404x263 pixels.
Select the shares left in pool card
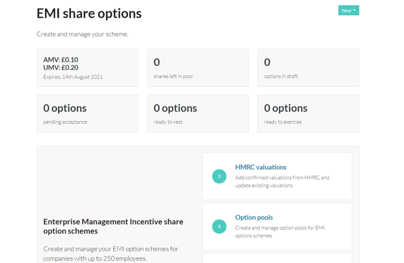pyautogui.click(x=198, y=68)
